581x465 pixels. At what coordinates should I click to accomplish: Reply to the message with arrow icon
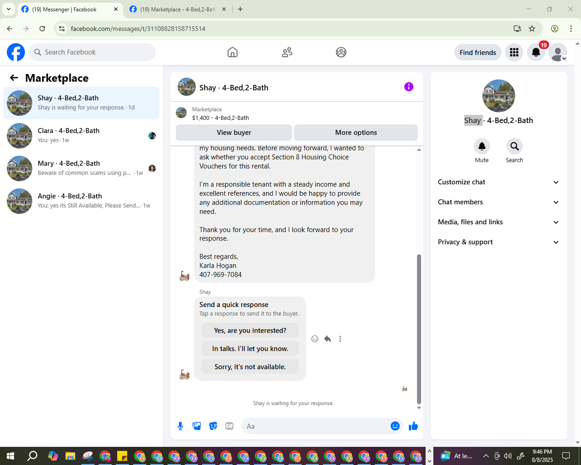click(x=328, y=339)
